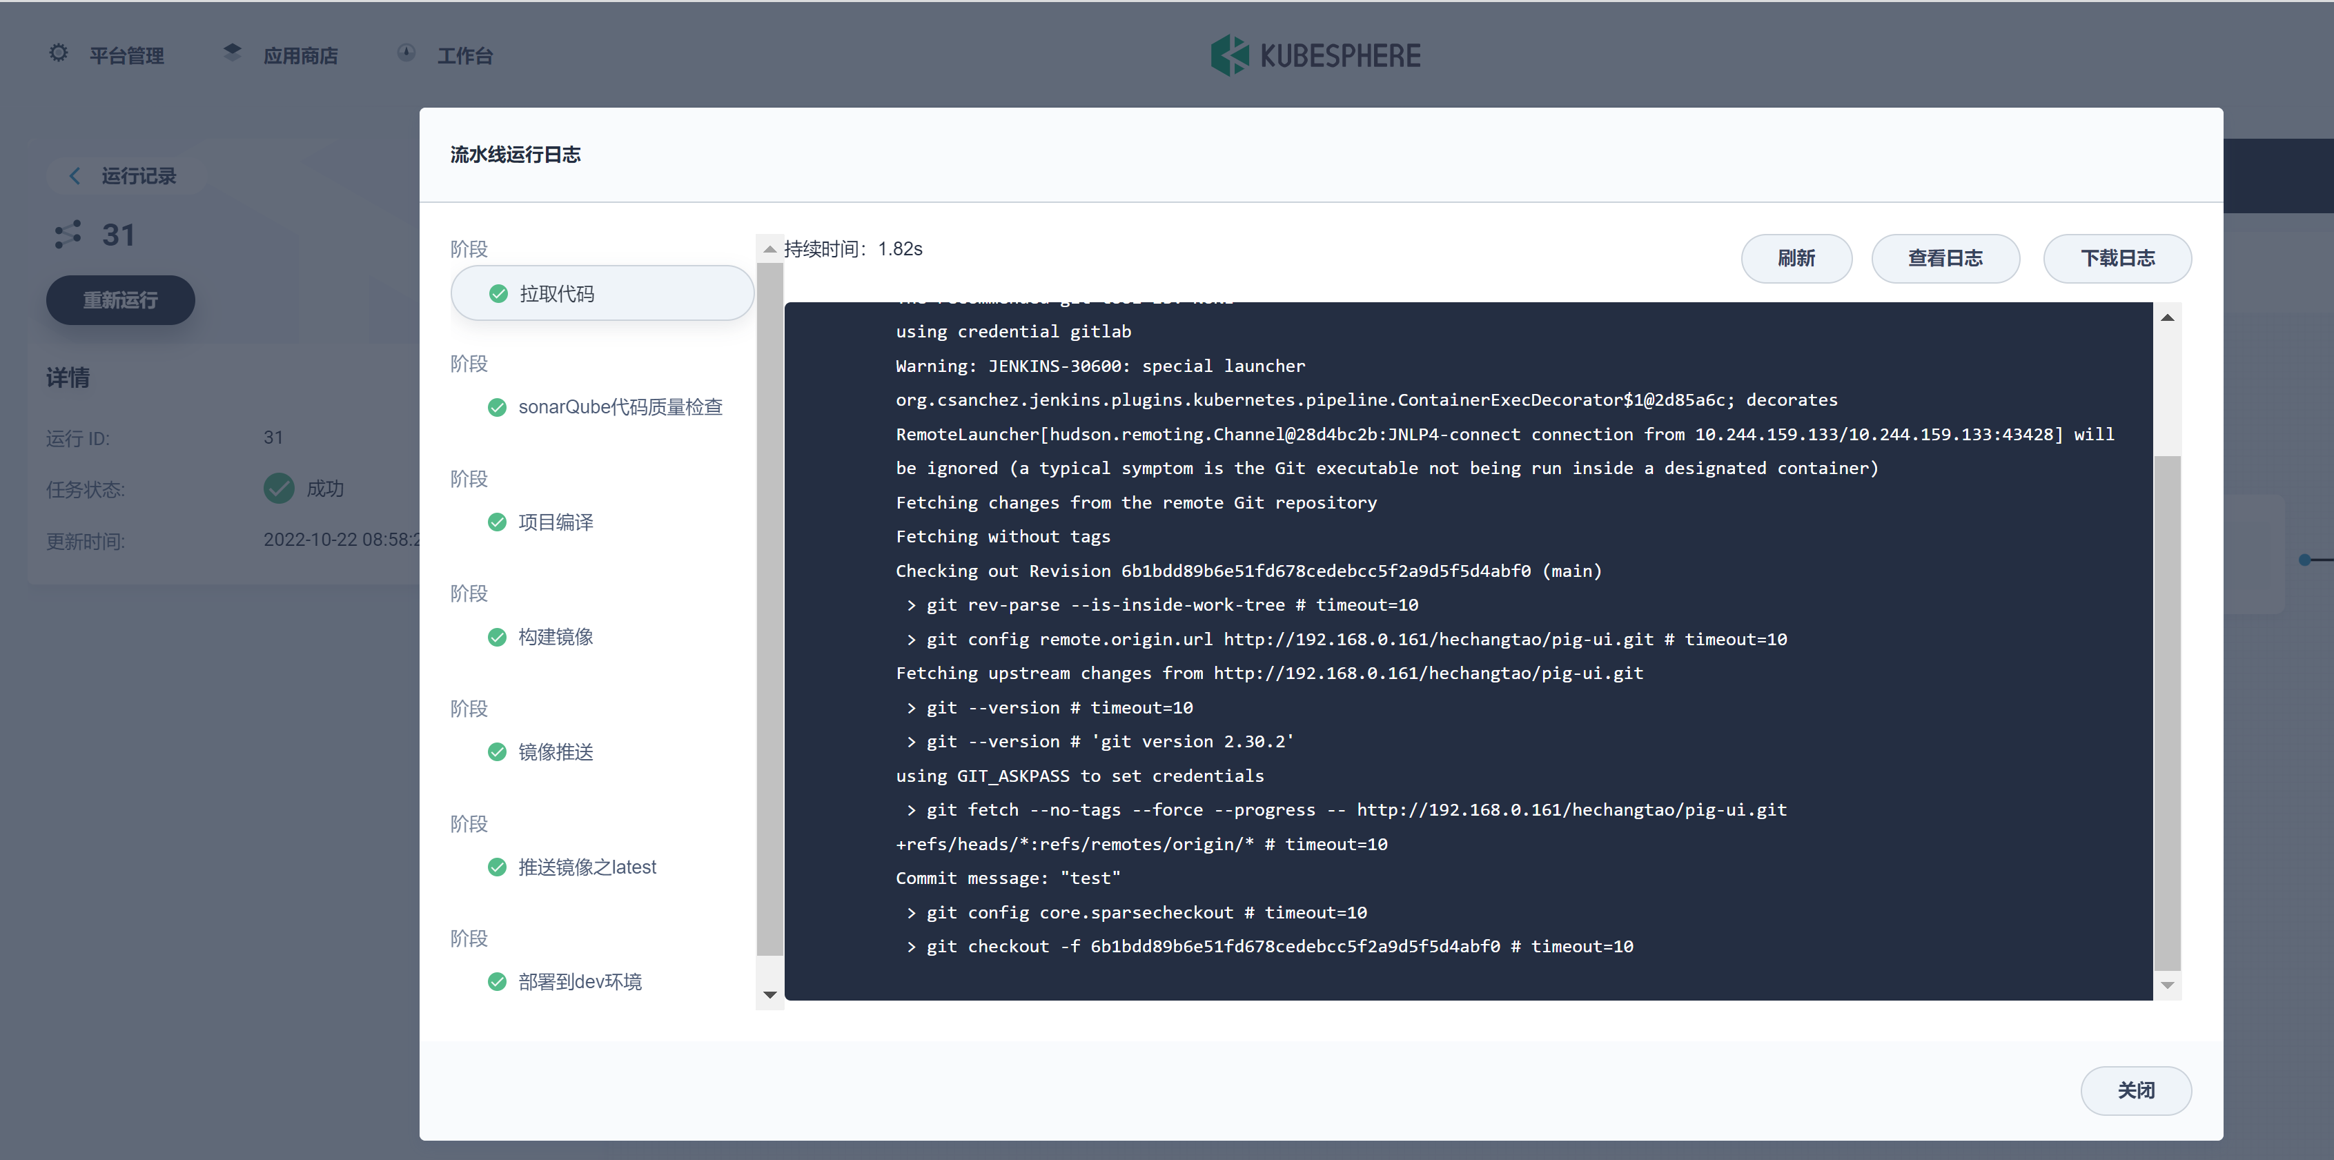The height and width of the screenshot is (1160, 2334).
Task: Click the stage list scroll-down arrow
Action: coord(769,995)
